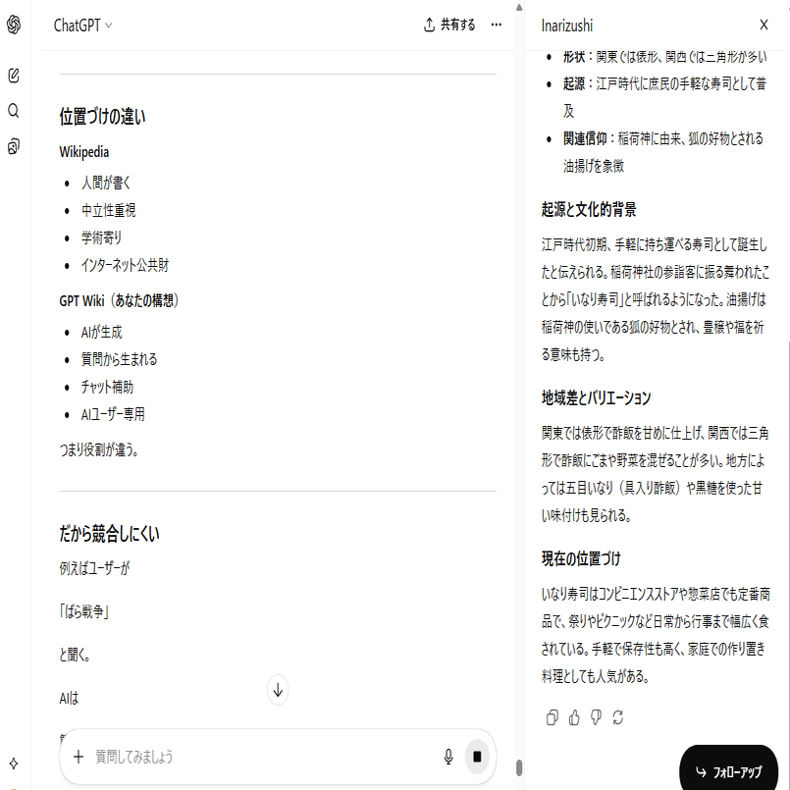Click the text 例えばユーザーが

click(x=94, y=568)
